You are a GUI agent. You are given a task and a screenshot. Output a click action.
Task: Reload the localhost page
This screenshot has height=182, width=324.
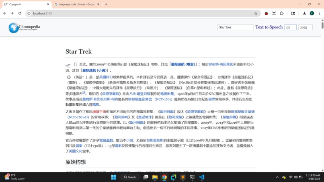click(x=20, y=13)
